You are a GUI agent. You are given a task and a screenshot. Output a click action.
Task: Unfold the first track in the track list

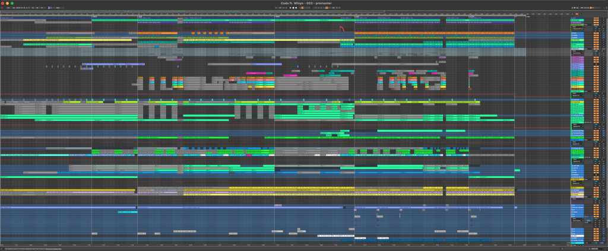[x=572, y=19]
